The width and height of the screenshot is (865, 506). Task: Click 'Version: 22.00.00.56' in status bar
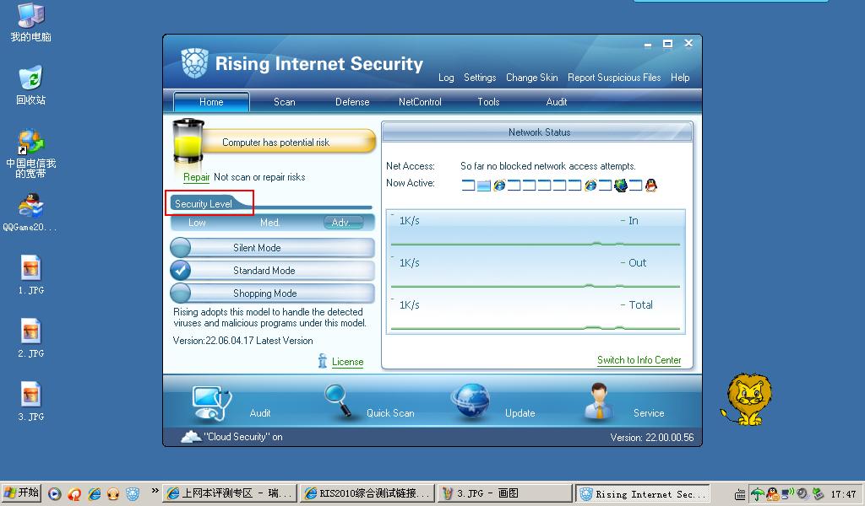[x=651, y=438]
